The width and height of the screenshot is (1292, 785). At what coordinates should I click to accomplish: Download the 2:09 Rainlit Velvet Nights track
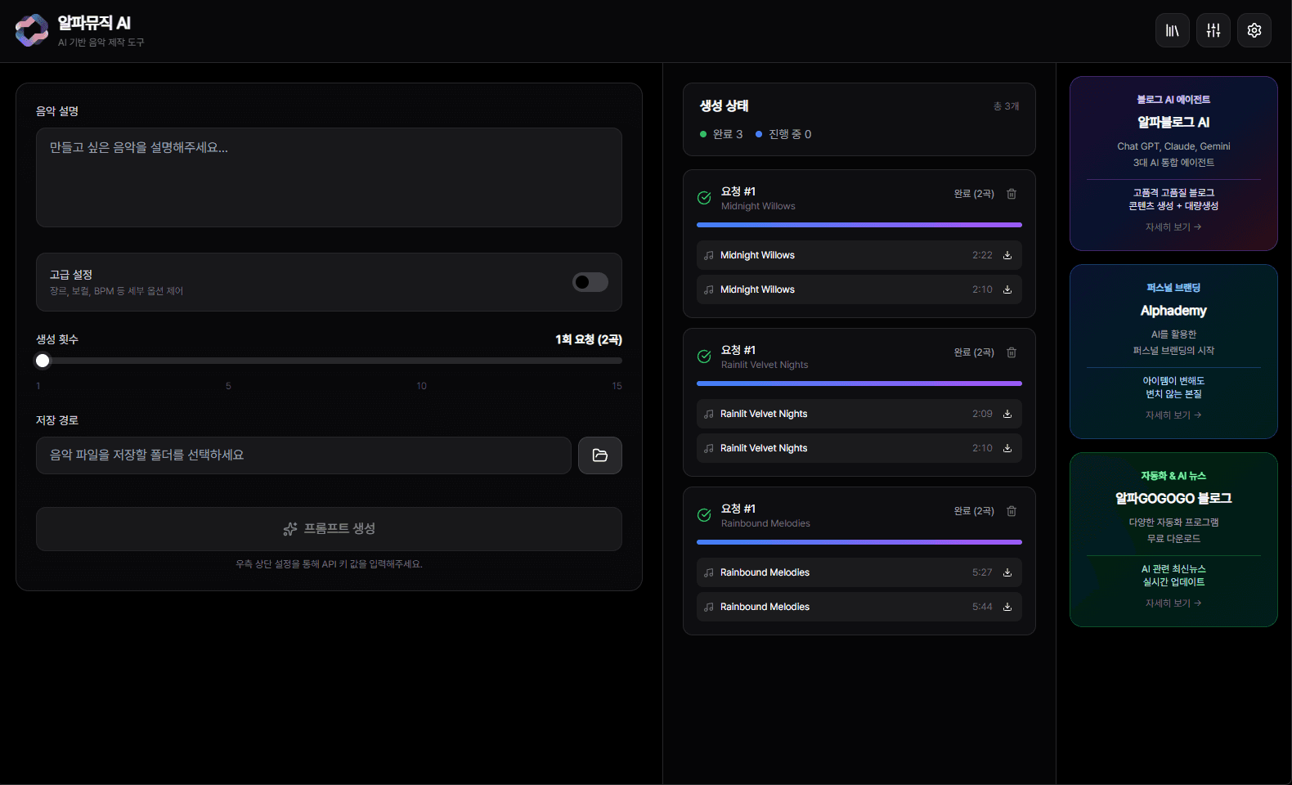coord(1007,414)
